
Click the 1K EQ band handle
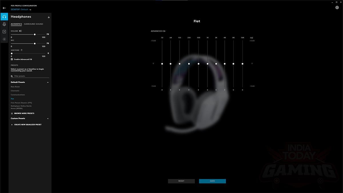[x=208, y=63]
